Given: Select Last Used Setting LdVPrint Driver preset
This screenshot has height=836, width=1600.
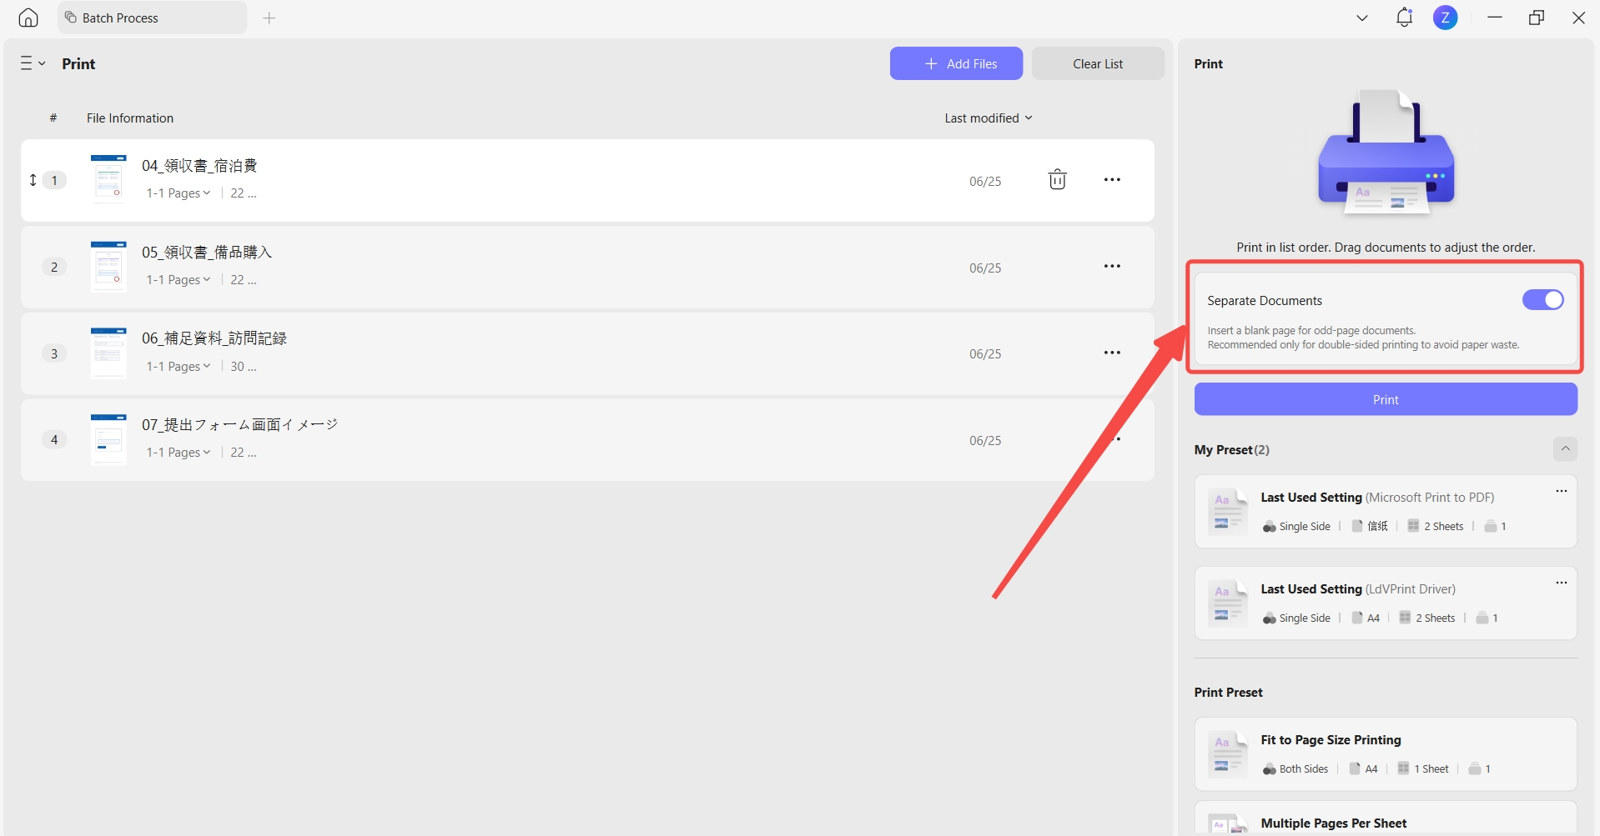Looking at the screenshot, I should pos(1386,603).
